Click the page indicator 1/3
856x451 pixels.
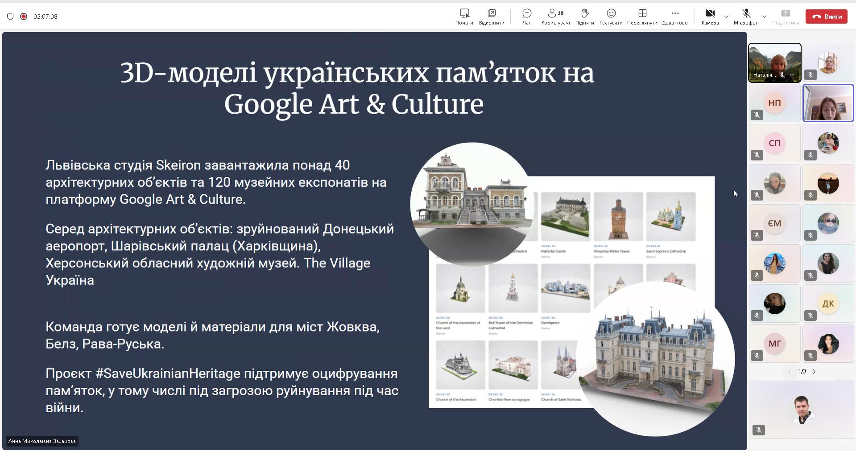pyautogui.click(x=802, y=372)
